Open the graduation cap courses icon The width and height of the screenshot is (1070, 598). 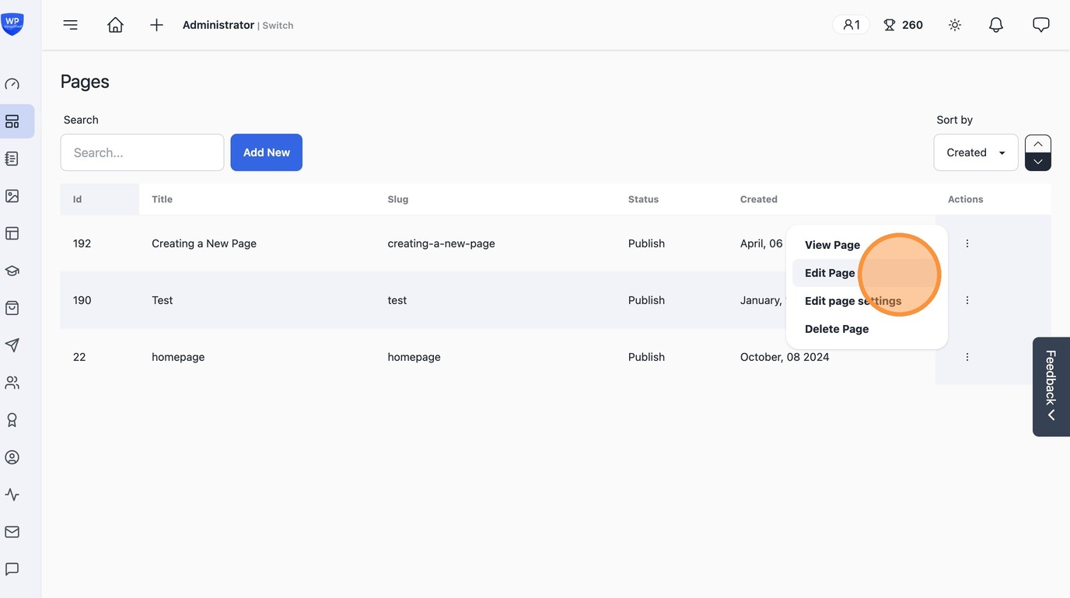12,271
